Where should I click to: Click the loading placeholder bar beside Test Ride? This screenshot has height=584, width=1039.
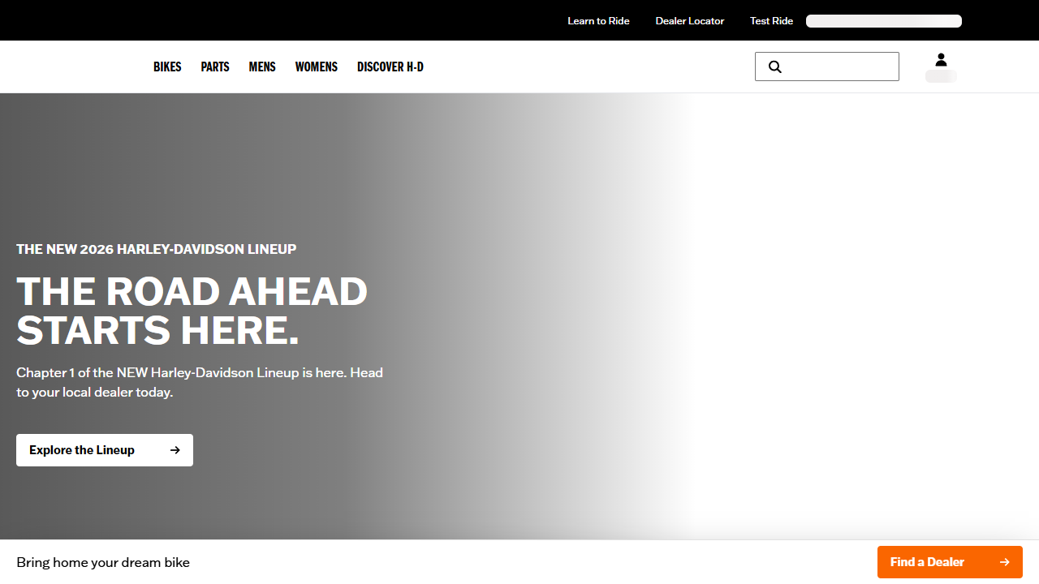pos(883,21)
